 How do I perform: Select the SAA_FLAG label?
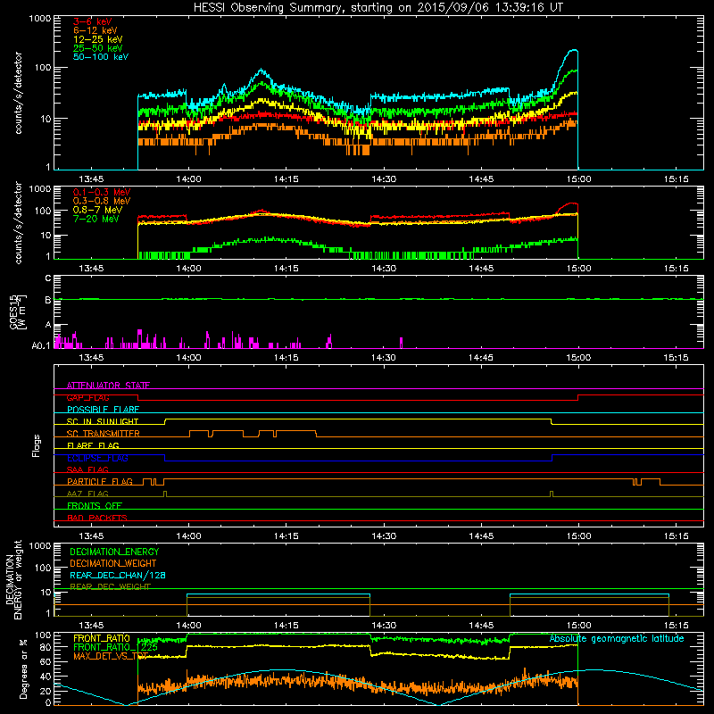click(x=87, y=470)
